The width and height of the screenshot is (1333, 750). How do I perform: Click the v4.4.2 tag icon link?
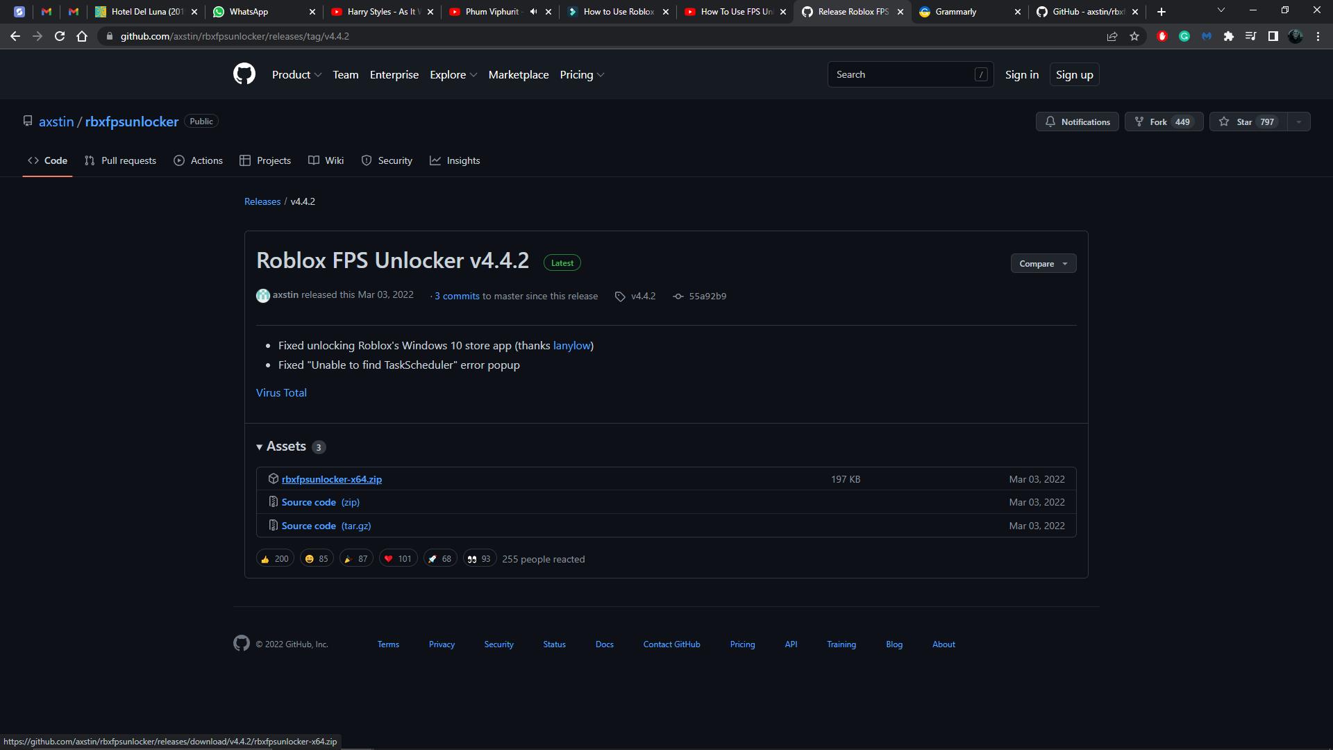[635, 296]
